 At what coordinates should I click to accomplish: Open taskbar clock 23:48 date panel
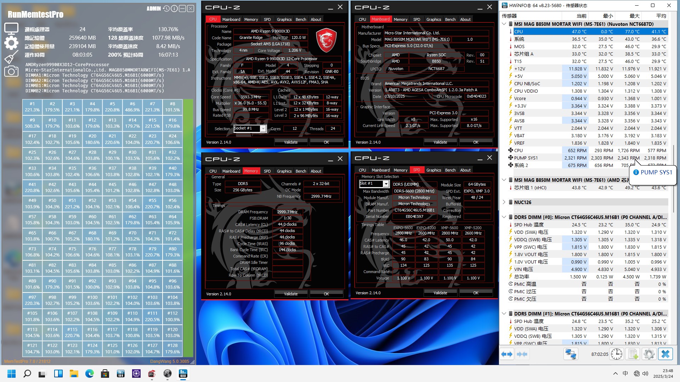tap(663, 374)
